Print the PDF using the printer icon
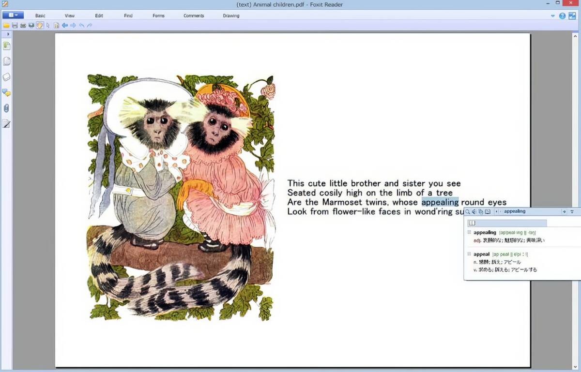 click(x=23, y=25)
